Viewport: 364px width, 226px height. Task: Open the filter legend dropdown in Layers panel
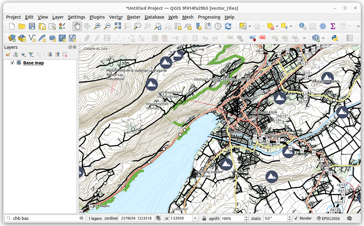(x=31, y=55)
